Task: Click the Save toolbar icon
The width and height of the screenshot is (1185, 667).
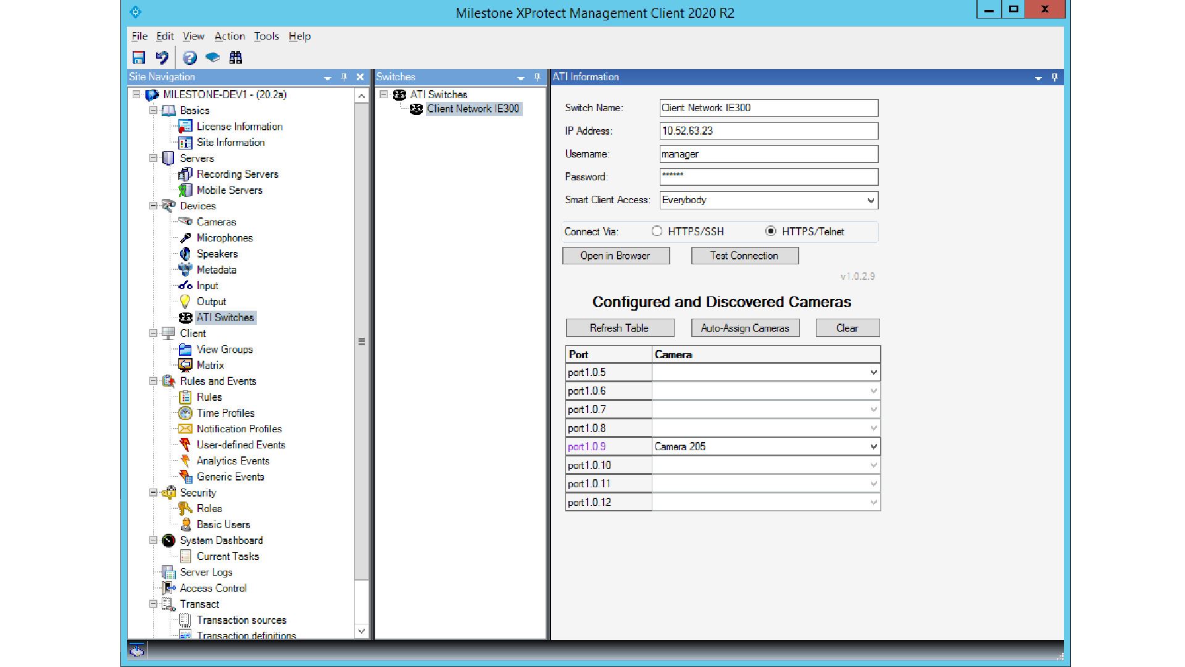Action: (x=139, y=57)
